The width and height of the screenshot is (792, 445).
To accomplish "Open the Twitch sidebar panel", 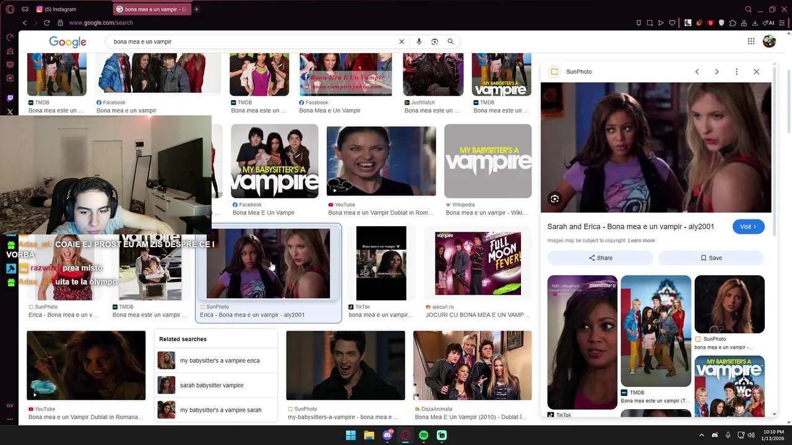I will pos(10,98).
